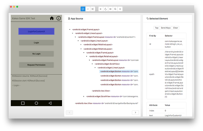This screenshot has height=131, width=203.
Task: Go to previous page with left chevron
Action: tap(69, 112)
